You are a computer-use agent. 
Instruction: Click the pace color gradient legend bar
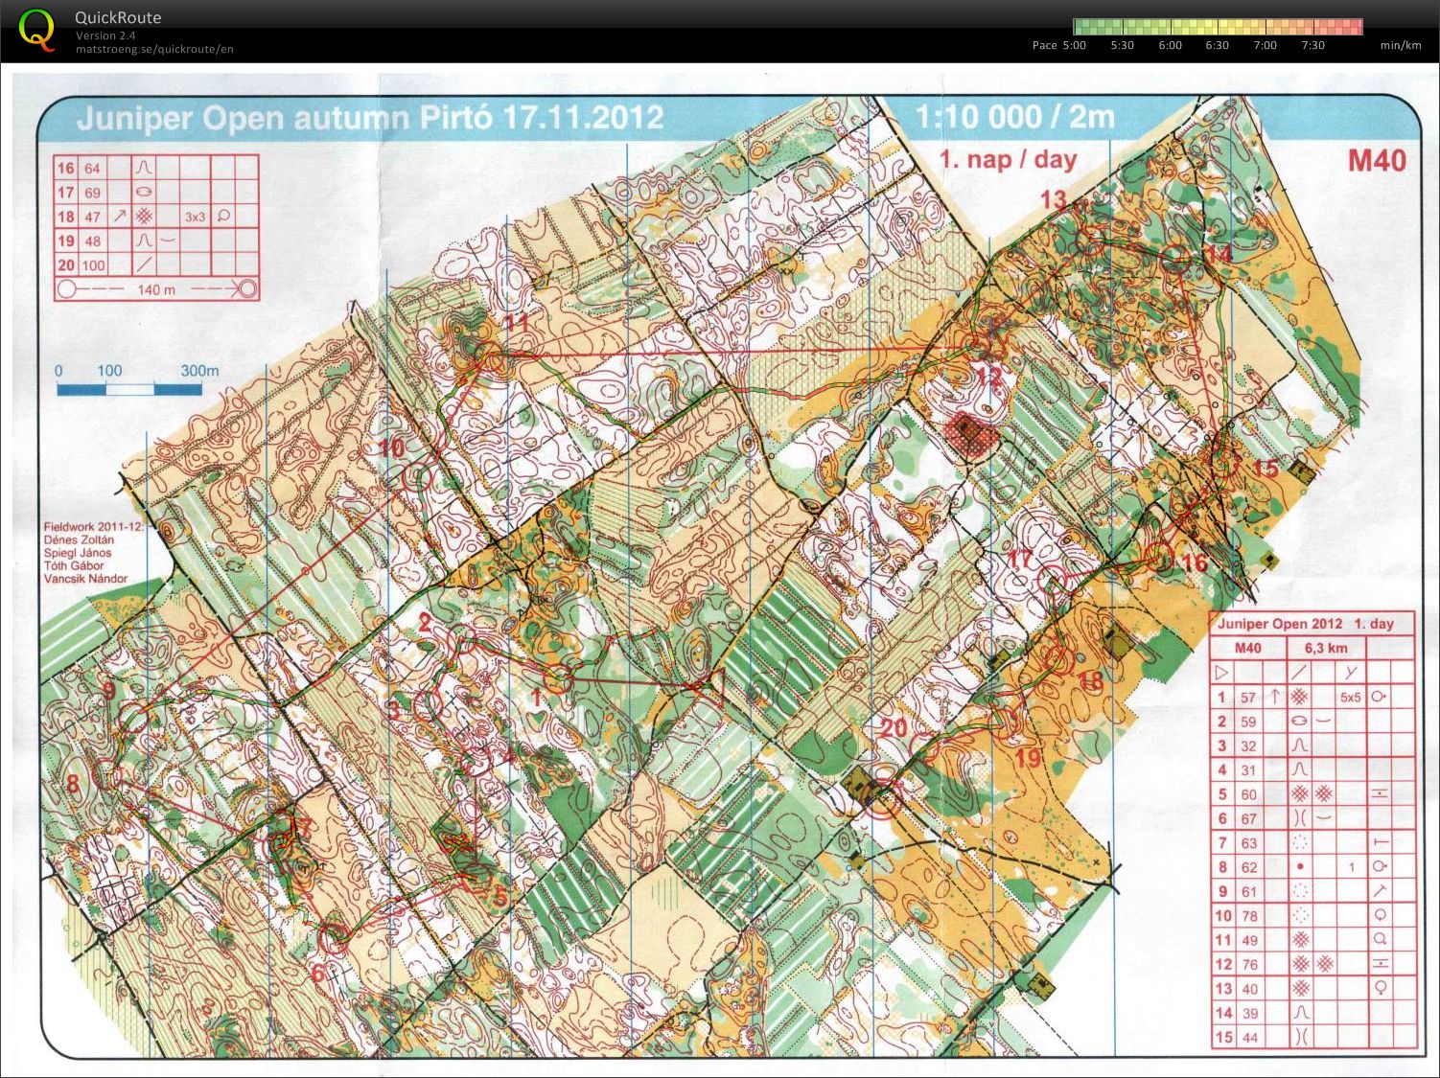click(x=1218, y=26)
